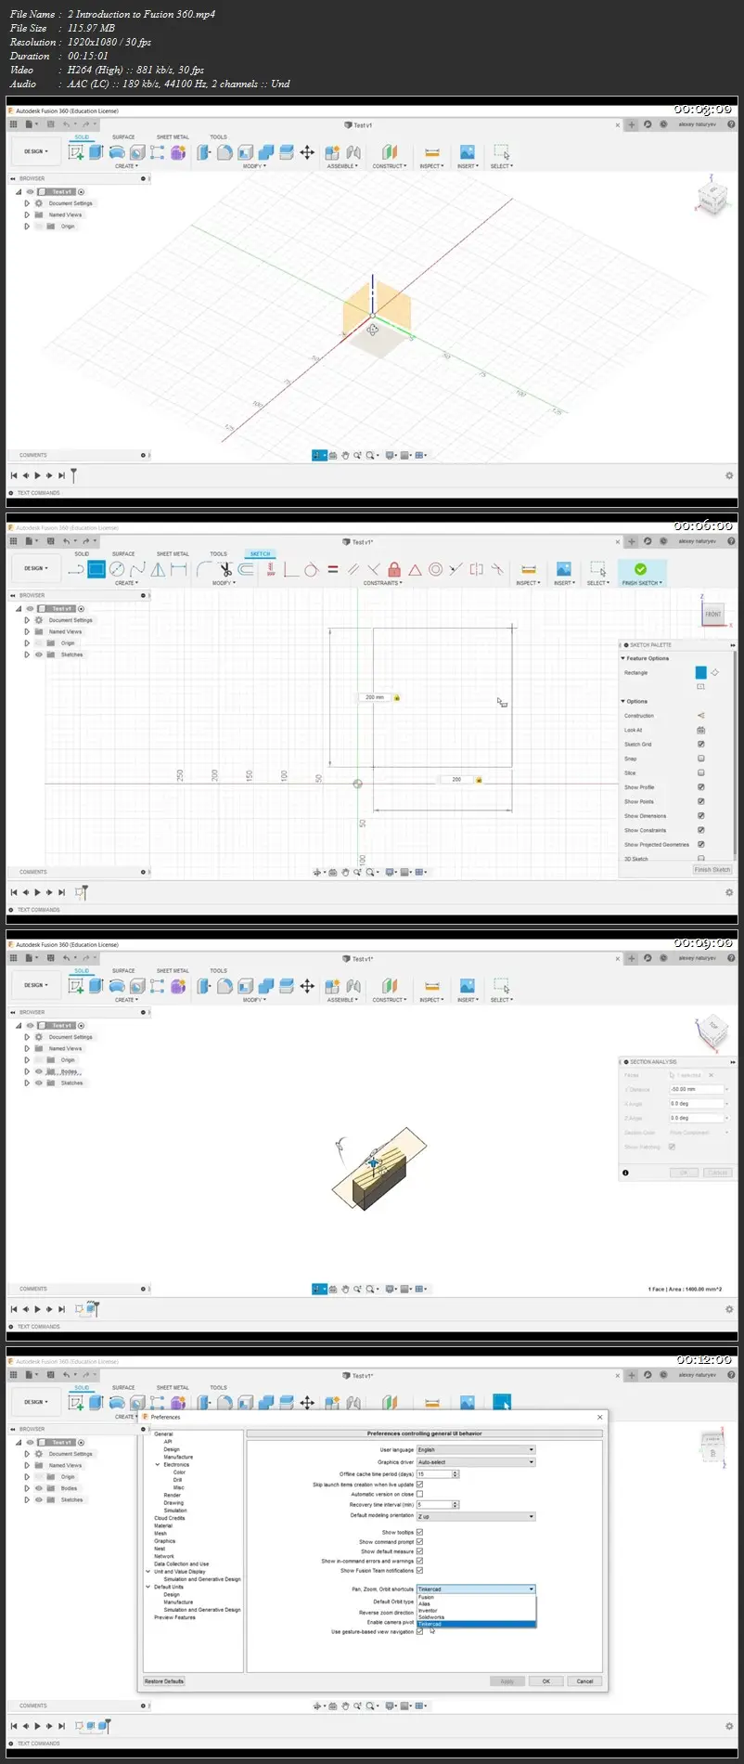Click Save icon in first frame title bar
Image resolution: width=744 pixels, height=1764 pixels.
pos(51,124)
